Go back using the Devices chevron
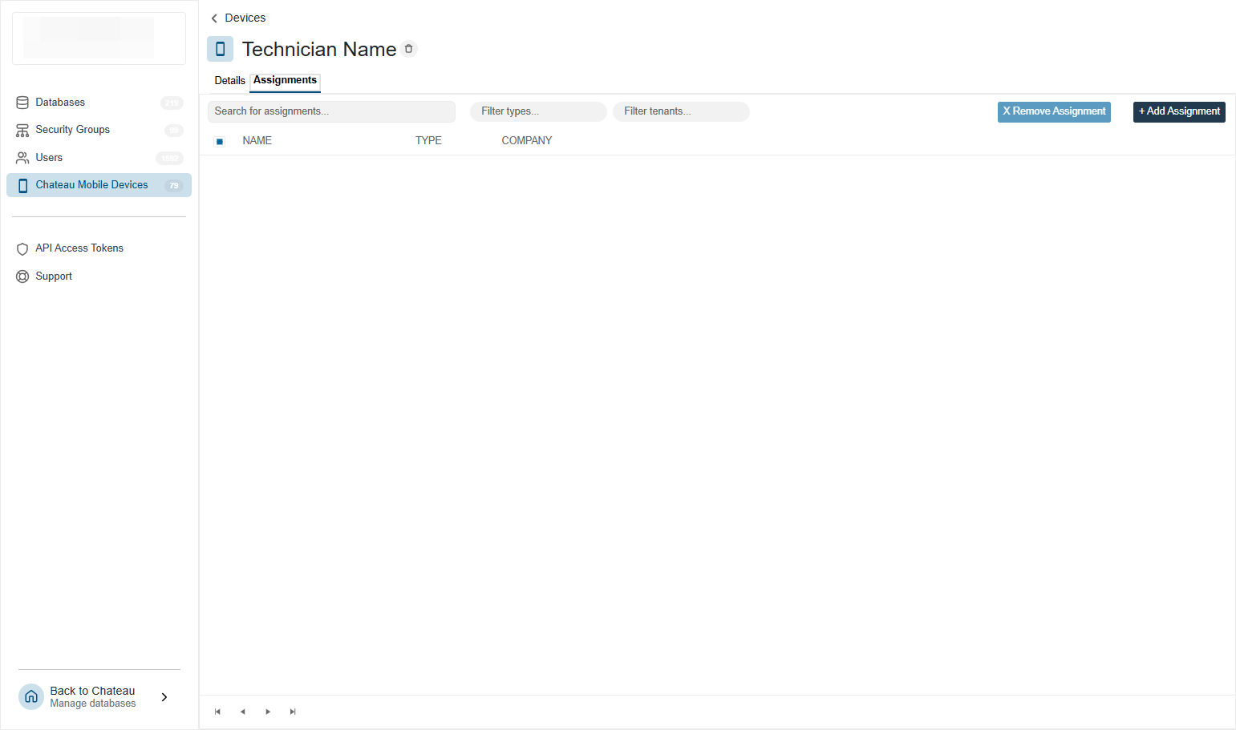 coord(214,18)
